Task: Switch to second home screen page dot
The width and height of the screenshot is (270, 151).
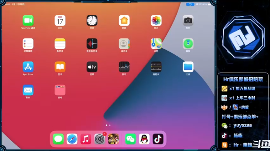Action: point(110,125)
